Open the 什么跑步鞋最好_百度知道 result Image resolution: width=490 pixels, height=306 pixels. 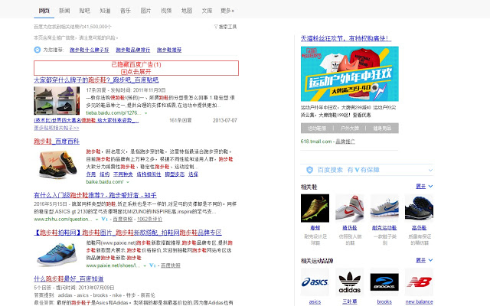[69, 278]
